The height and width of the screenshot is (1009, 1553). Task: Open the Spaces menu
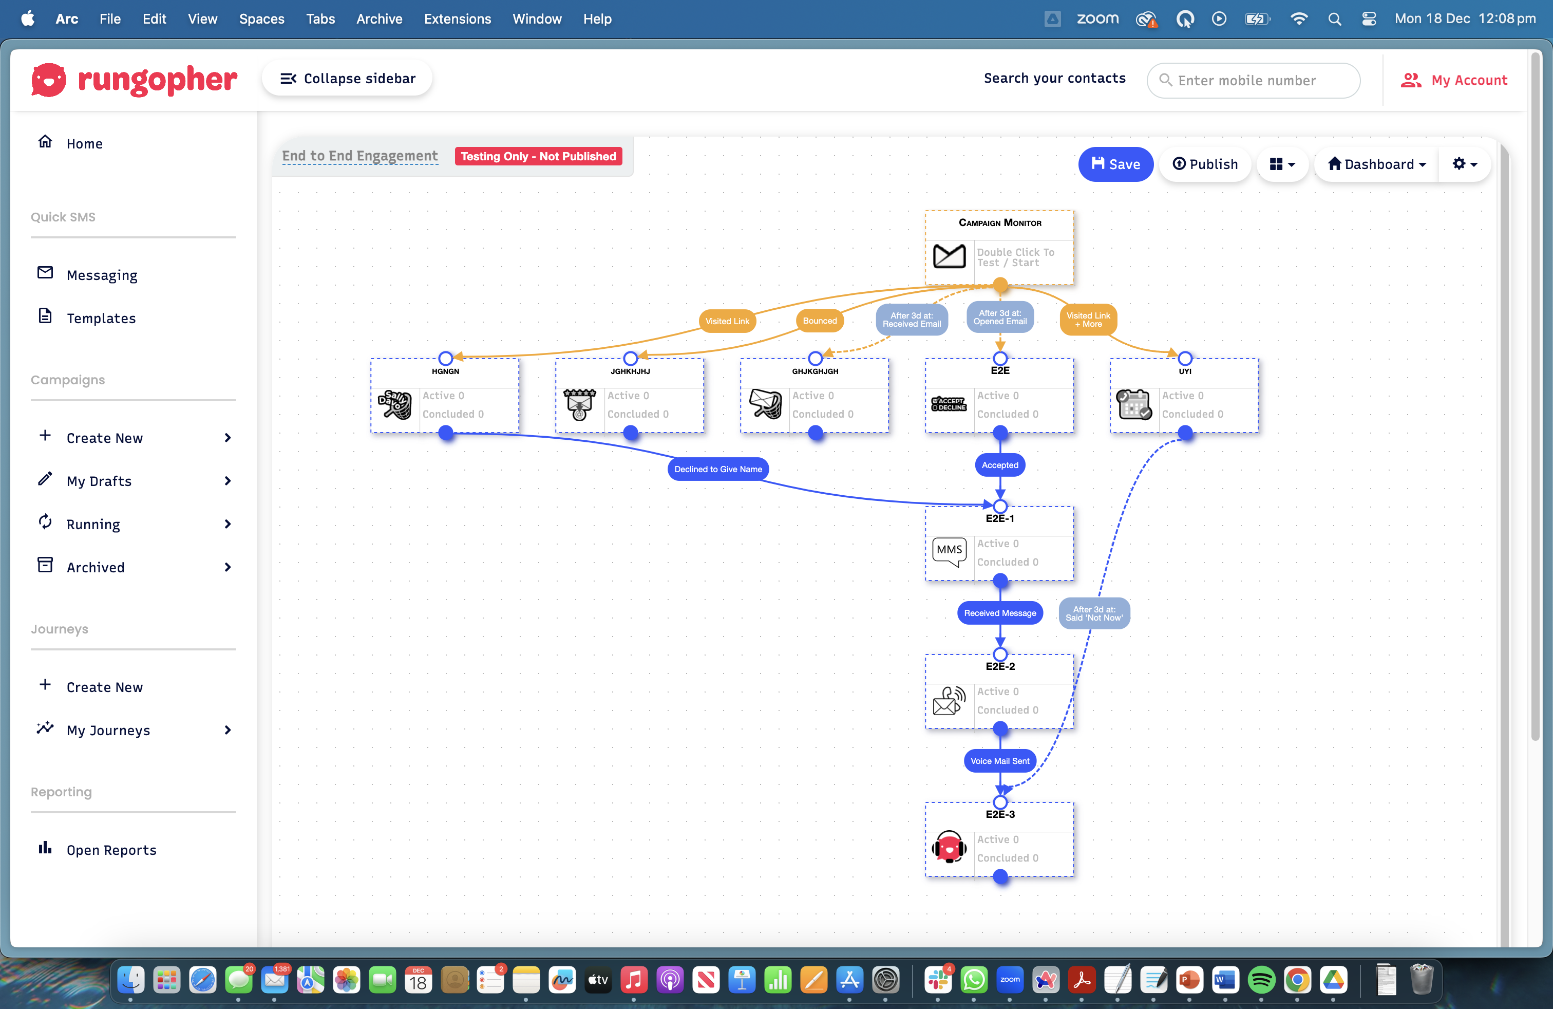point(261,19)
